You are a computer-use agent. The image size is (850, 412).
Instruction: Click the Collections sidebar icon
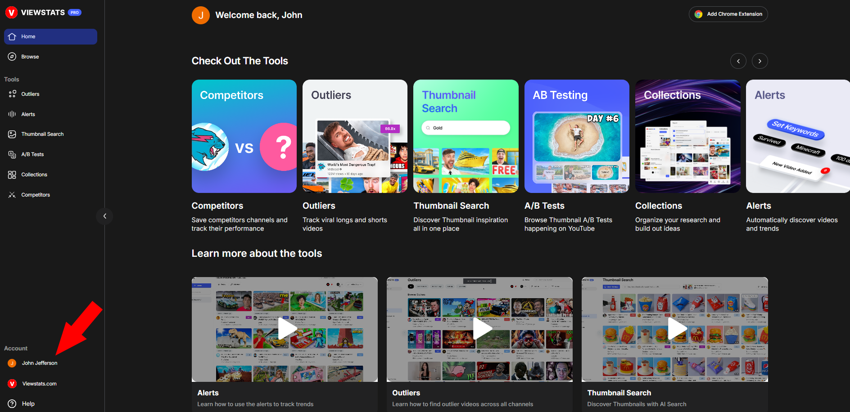12,175
